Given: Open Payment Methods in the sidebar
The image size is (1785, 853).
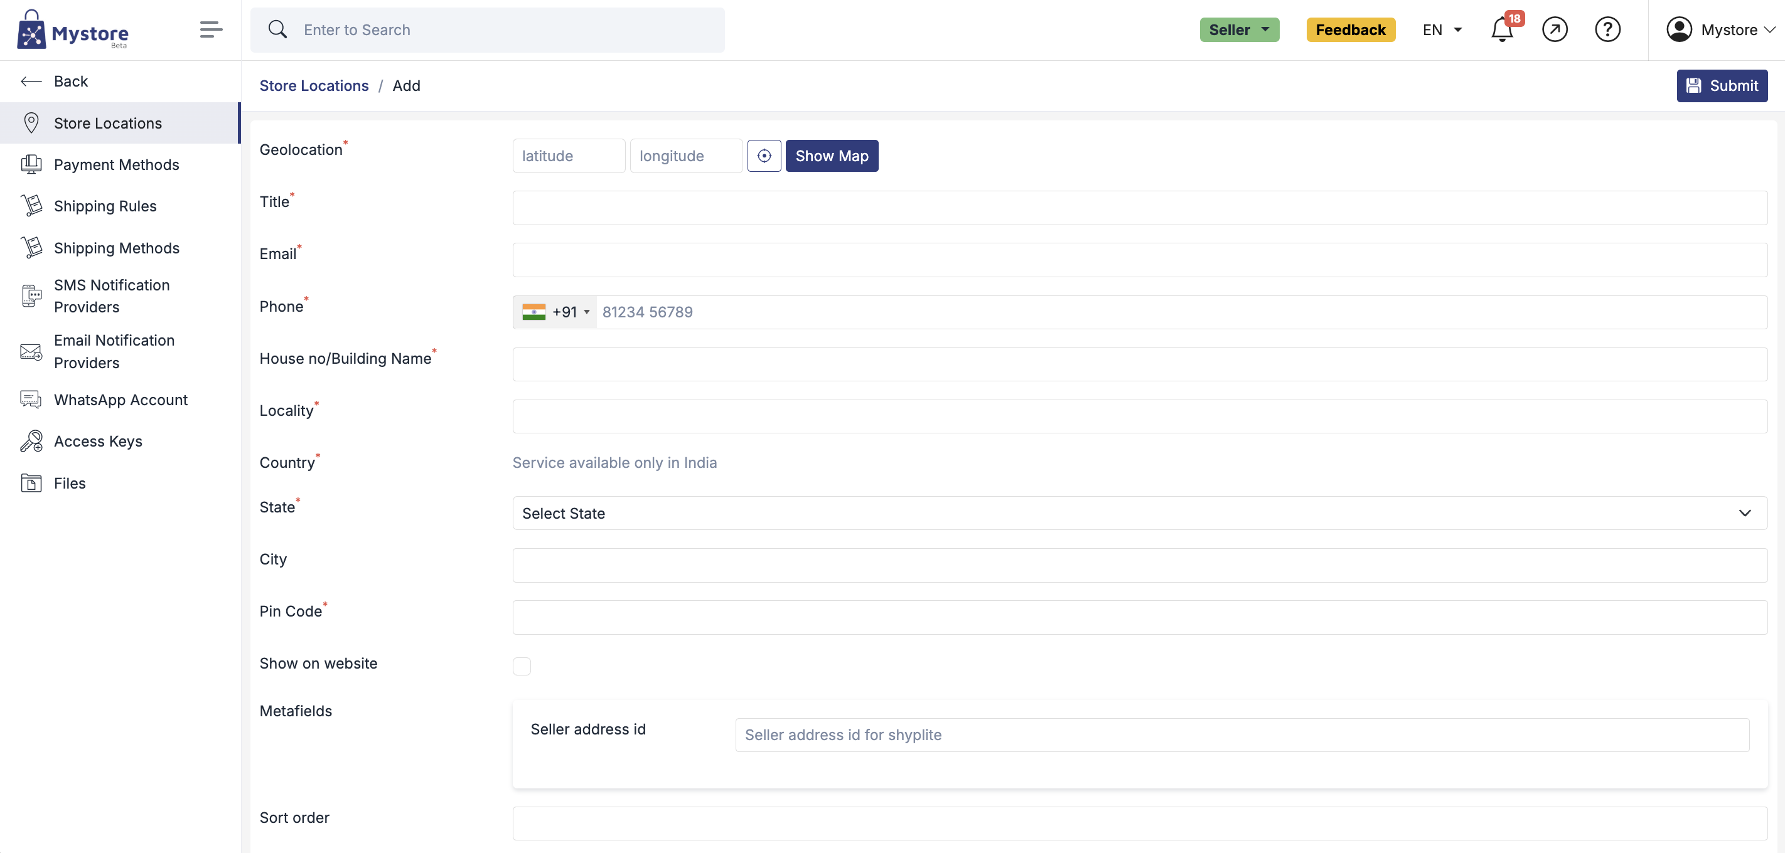Looking at the screenshot, I should pyautogui.click(x=116, y=165).
